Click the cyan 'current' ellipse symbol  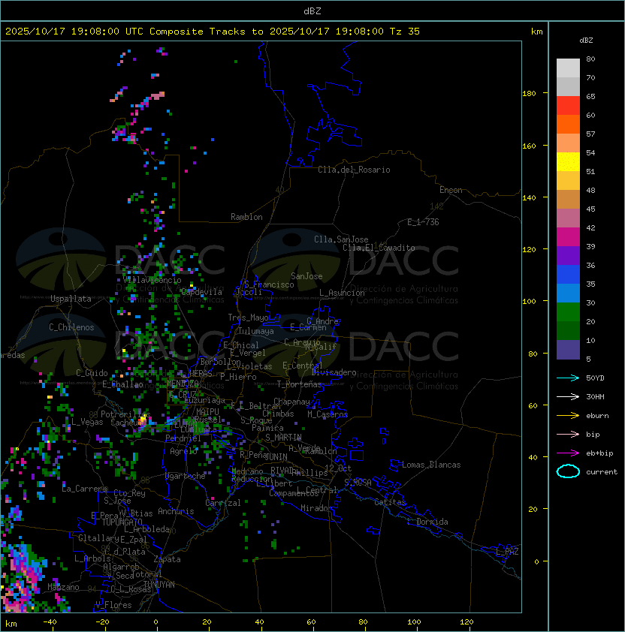[568, 471]
